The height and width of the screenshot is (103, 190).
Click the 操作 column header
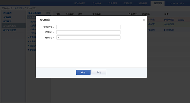166,14
